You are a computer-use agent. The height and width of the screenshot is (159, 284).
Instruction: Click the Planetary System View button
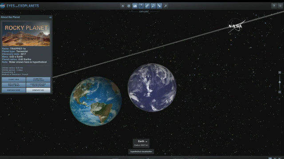pyautogui.click(x=38, y=79)
